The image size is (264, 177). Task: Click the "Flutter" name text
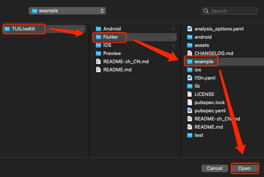(x=111, y=37)
